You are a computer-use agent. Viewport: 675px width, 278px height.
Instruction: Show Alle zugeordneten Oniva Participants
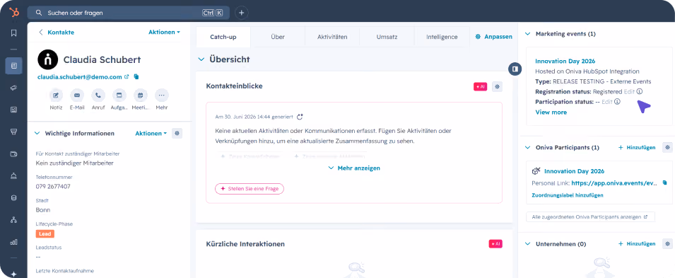[x=590, y=216]
